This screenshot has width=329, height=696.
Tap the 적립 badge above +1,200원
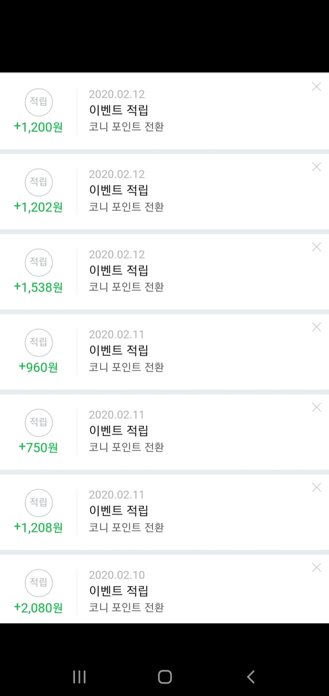pyautogui.click(x=39, y=102)
